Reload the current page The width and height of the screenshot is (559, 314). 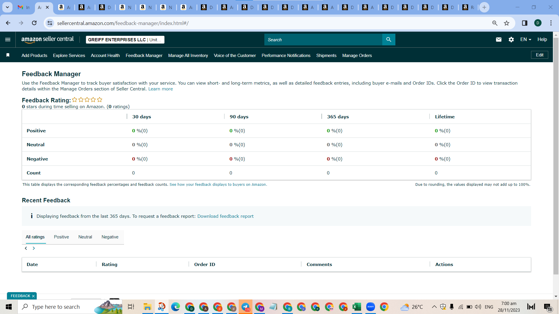[34, 23]
